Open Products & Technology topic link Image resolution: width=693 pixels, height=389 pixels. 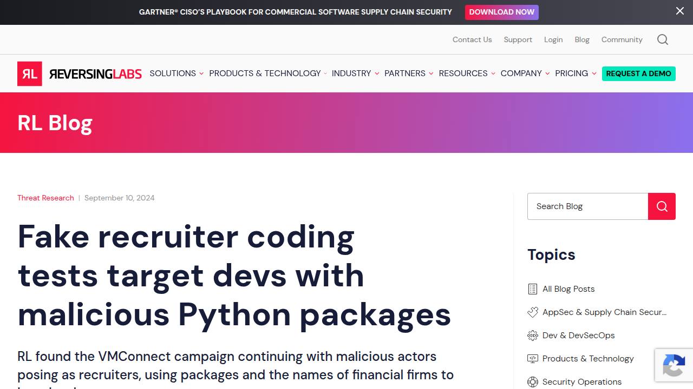588,359
